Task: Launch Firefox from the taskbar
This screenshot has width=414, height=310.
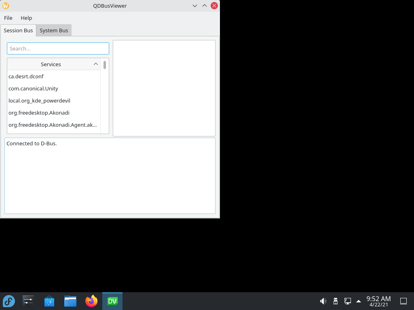Action: (91, 301)
